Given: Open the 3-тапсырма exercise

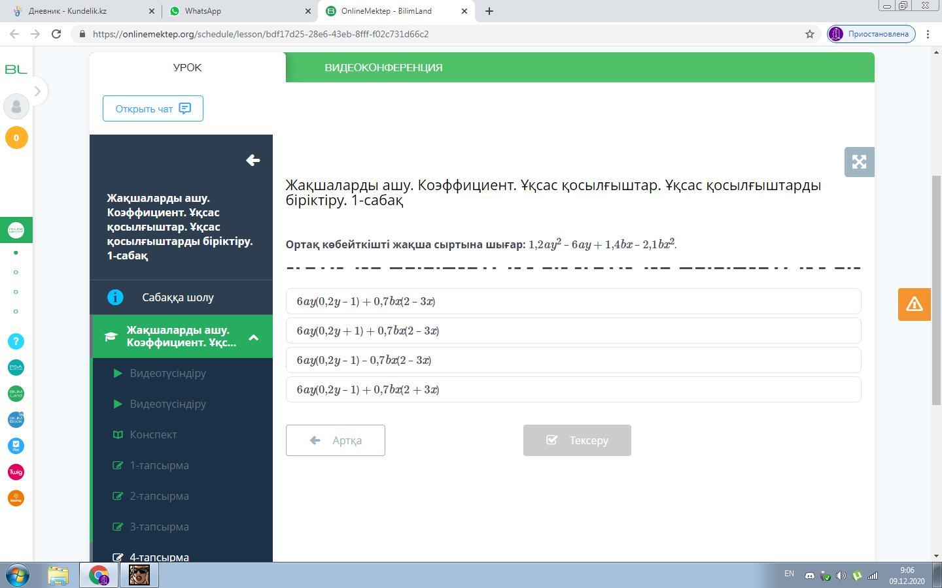Looking at the screenshot, I should point(159,527).
